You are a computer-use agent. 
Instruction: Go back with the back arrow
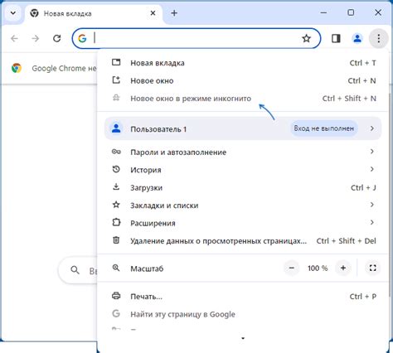pos(14,38)
